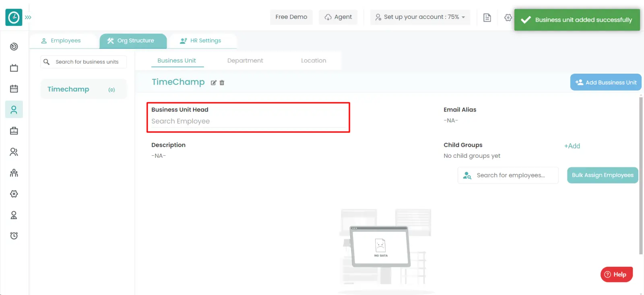
Task: Switch to the Location sub-tab
Action: coord(314,61)
